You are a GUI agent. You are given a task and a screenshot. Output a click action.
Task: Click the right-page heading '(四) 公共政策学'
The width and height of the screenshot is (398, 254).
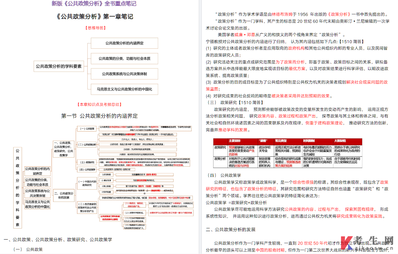[224, 175]
